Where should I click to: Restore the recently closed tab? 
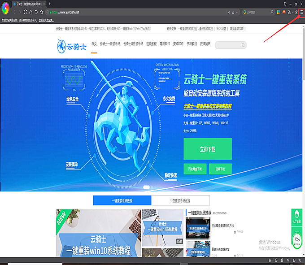[x=36, y=12]
